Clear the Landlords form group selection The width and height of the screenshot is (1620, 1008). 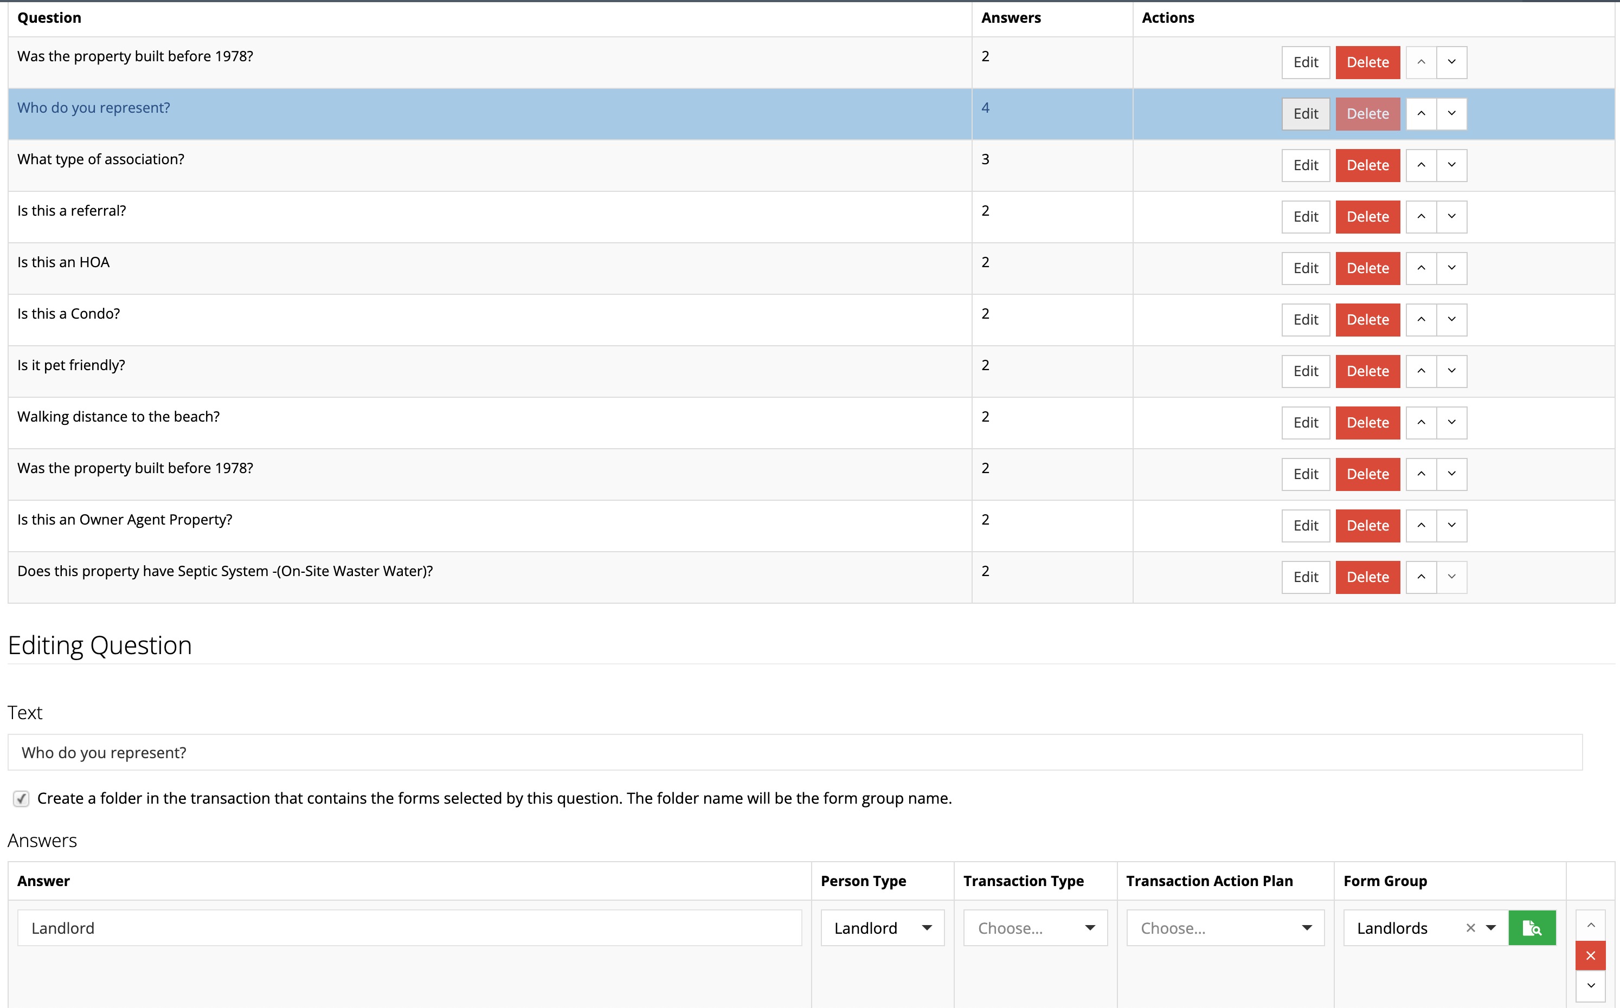[1470, 928]
